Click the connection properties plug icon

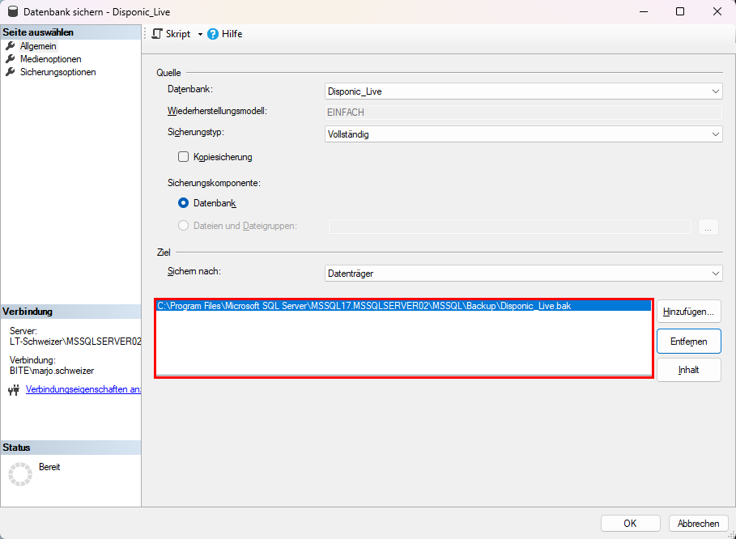(14, 390)
